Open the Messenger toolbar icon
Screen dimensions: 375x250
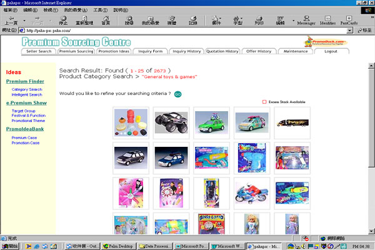pos(306,19)
